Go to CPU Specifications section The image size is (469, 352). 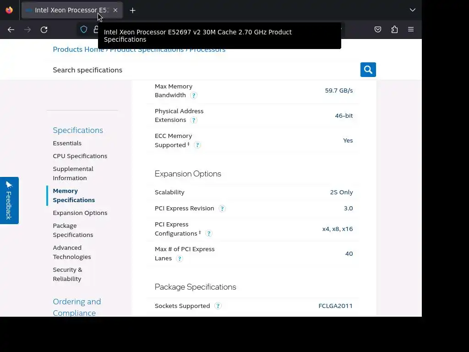(x=80, y=156)
